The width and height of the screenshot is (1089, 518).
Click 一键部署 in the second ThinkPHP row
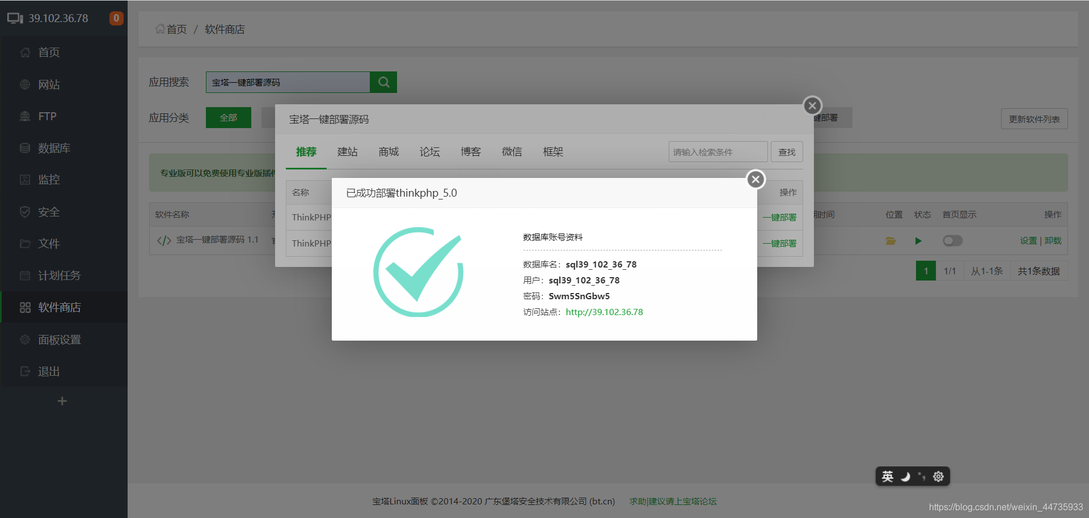(x=779, y=243)
